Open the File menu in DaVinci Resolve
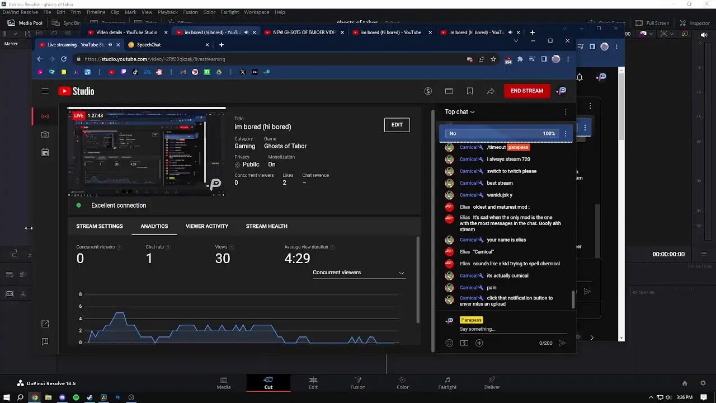The width and height of the screenshot is (716, 403). point(47,12)
